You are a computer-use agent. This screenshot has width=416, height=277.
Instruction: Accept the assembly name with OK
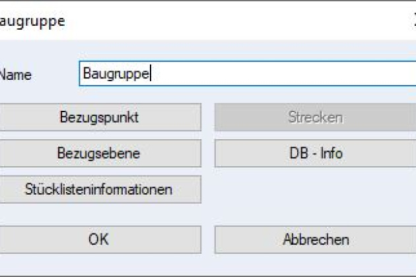coord(99,239)
